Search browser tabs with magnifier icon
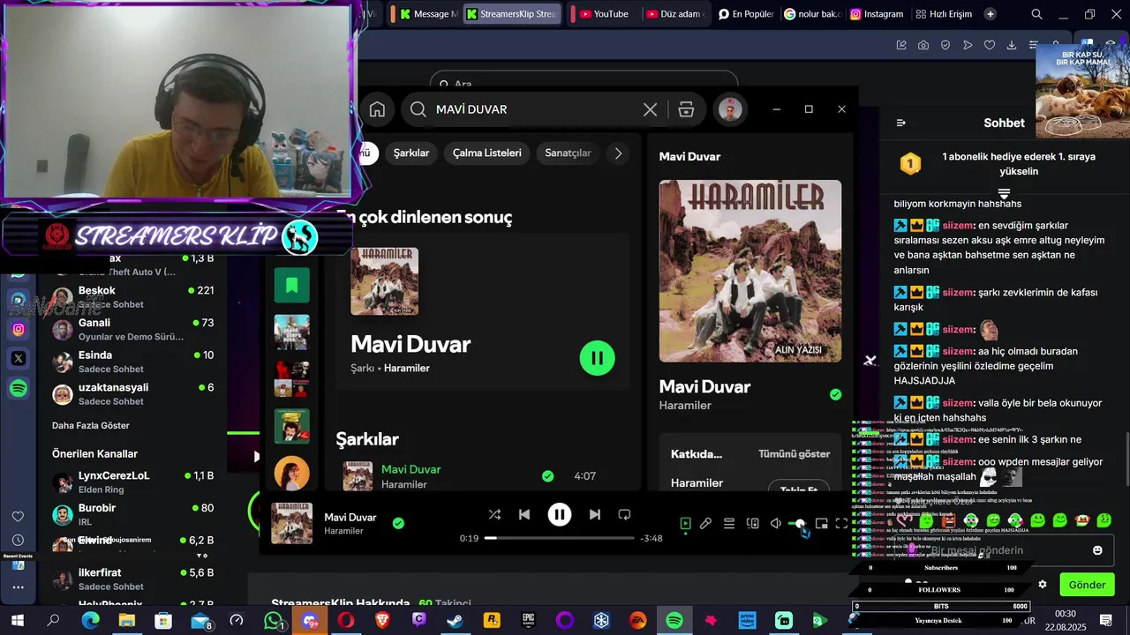 [1037, 14]
